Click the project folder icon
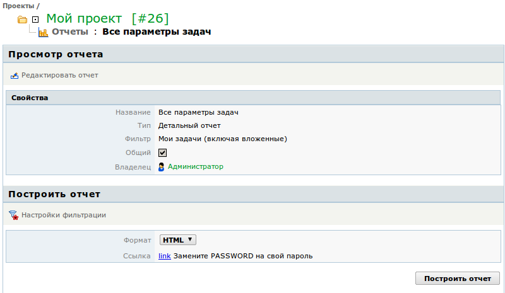 (x=23, y=20)
